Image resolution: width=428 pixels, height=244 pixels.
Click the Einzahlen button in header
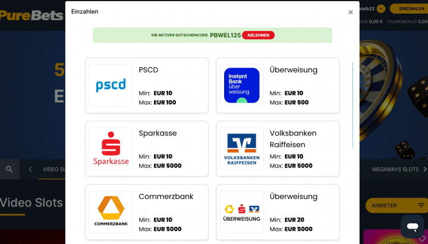point(411,9)
